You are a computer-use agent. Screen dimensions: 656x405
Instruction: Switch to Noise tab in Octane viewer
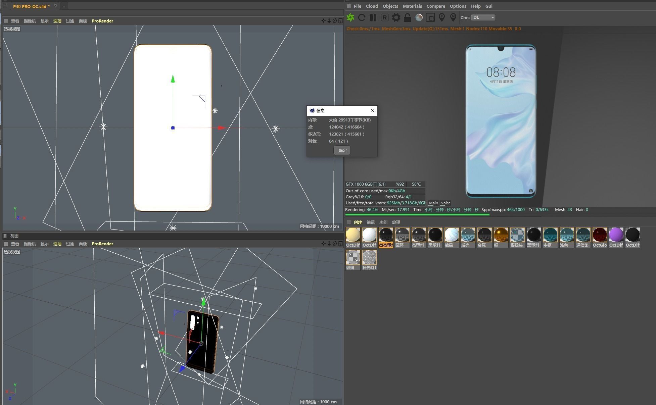tap(445, 203)
